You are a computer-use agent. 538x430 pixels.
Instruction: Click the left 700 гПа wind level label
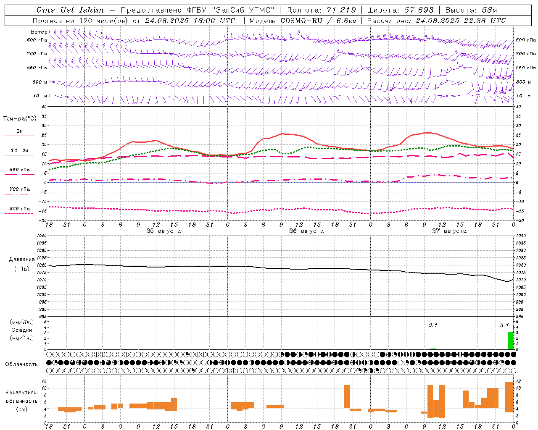pos(37,54)
